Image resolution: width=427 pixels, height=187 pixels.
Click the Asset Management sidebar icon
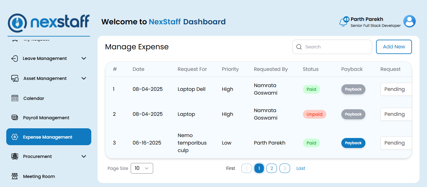click(15, 78)
